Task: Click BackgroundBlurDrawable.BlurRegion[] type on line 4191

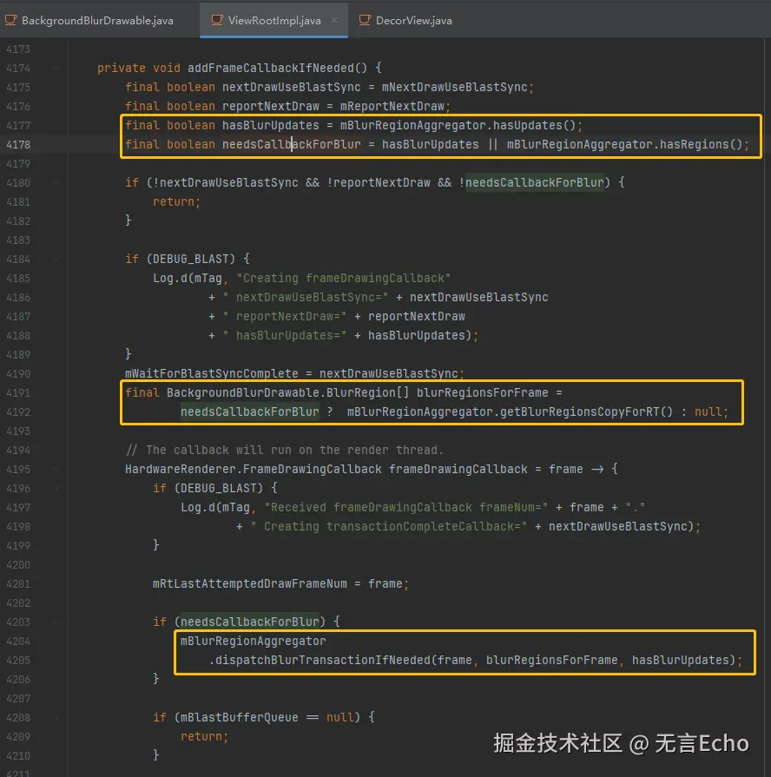Action: tap(288, 393)
